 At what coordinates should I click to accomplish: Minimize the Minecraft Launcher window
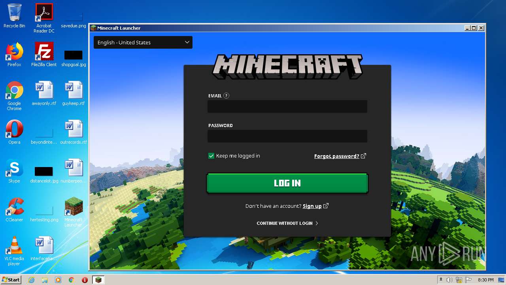point(468,28)
